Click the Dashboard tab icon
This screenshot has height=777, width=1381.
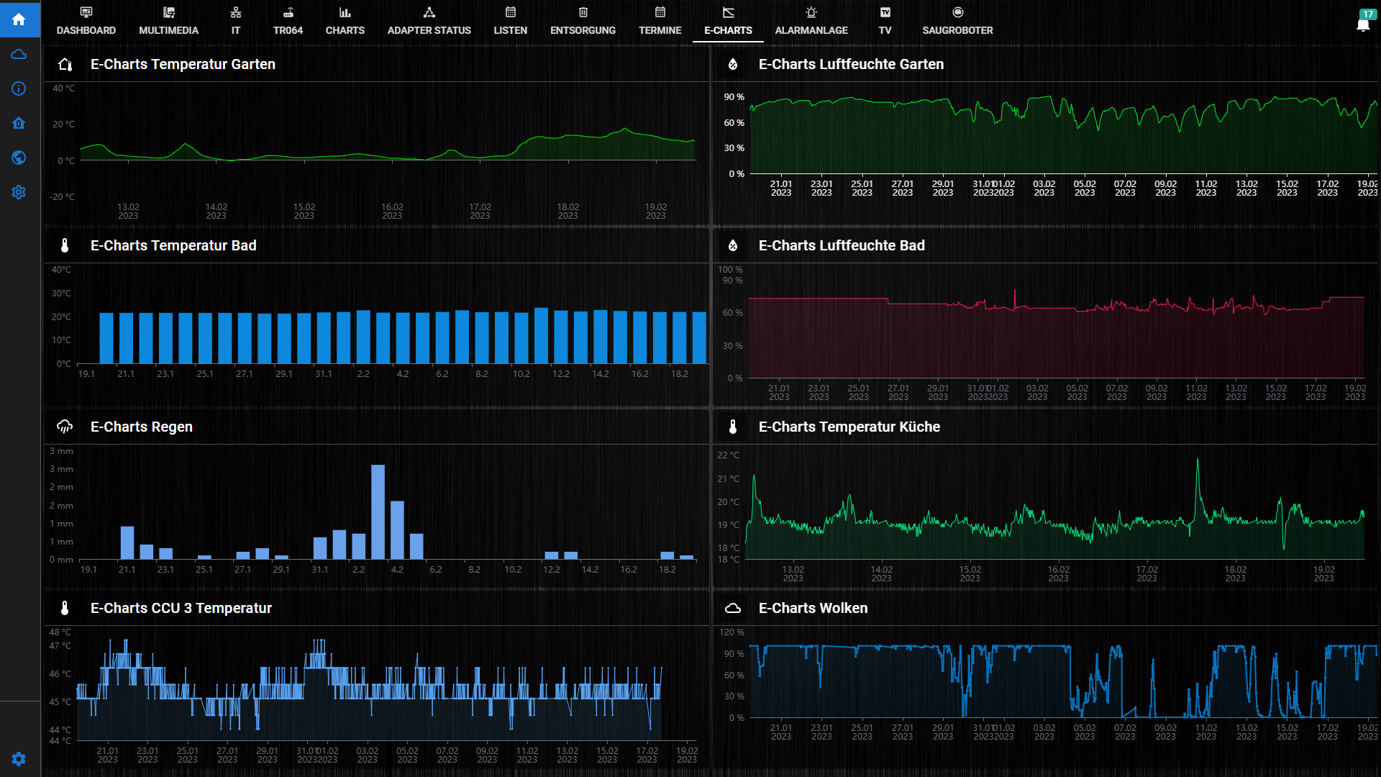pos(86,12)
